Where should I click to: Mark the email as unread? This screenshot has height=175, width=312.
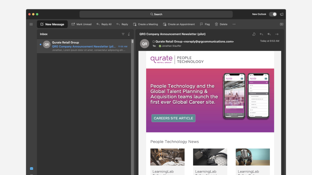(81, 24)
